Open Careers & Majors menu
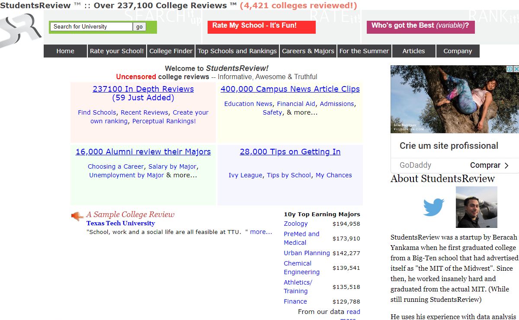The image size is (519, 320). pyautogui.click(x=308, y=51)
